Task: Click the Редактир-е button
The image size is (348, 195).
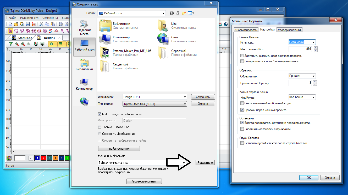Action: [205, 163]
